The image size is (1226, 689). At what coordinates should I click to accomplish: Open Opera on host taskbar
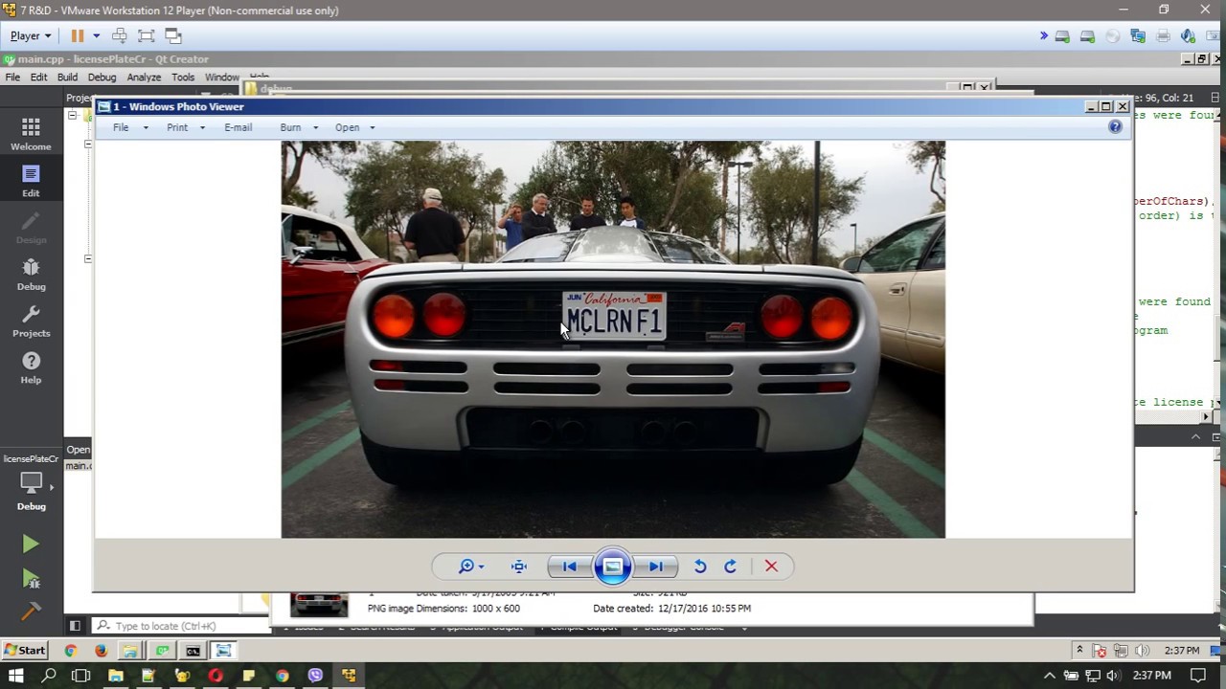click(x=216, y=676)
